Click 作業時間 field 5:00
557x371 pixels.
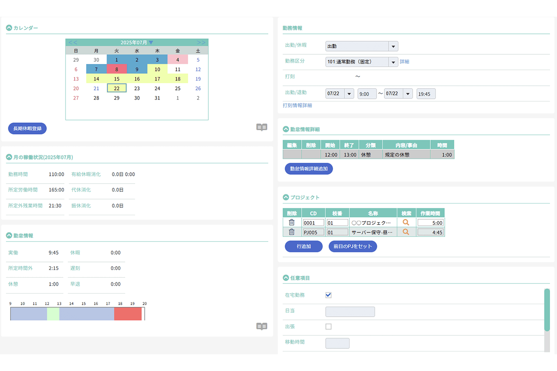(x=431, y=223)
